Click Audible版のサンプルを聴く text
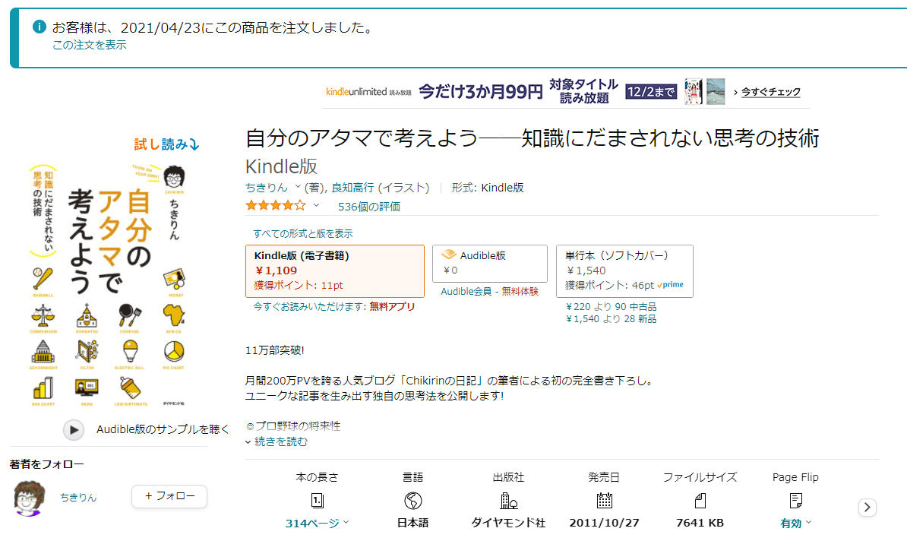907x541 pixels. (163, 429)
